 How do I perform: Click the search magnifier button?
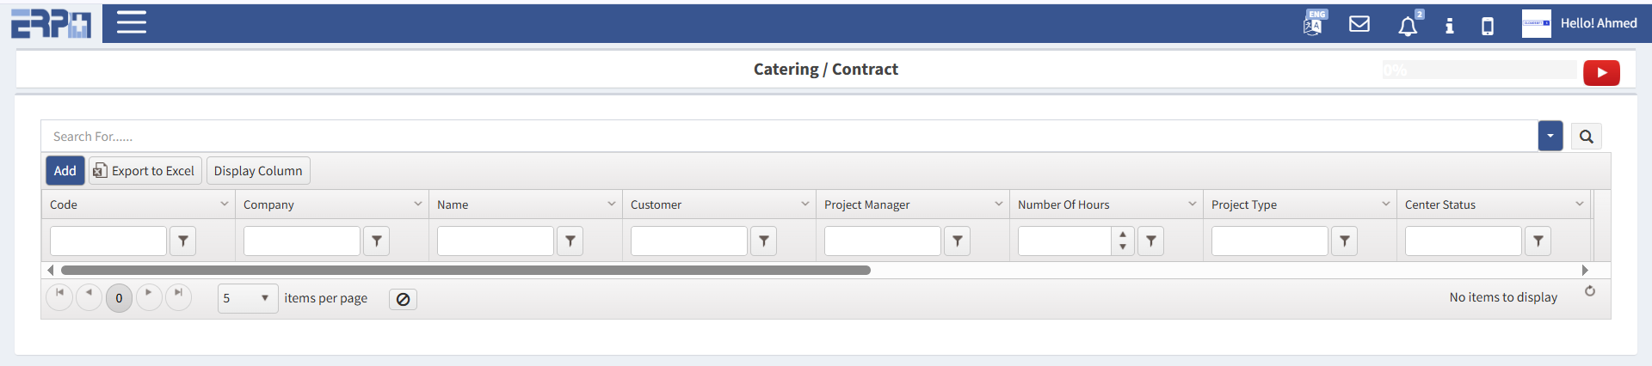[1587, 137]
